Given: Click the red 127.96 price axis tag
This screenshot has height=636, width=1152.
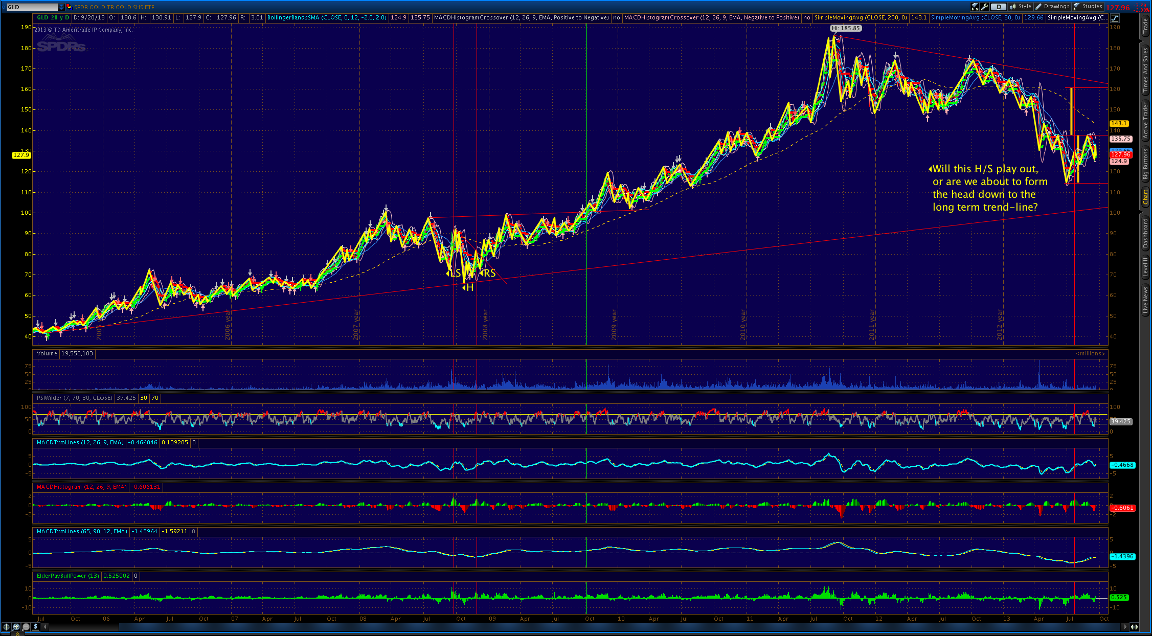Looking at the screenshot, I should click(1121, 154).
